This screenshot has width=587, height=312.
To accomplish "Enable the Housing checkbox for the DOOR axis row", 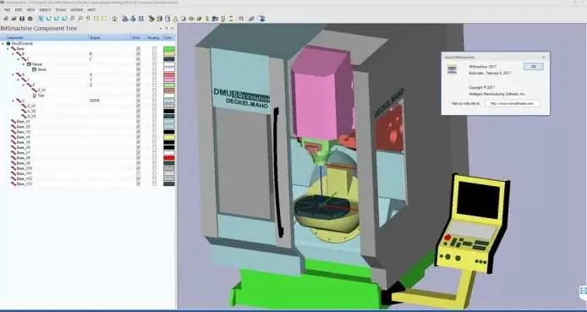I will click(154, 101).
